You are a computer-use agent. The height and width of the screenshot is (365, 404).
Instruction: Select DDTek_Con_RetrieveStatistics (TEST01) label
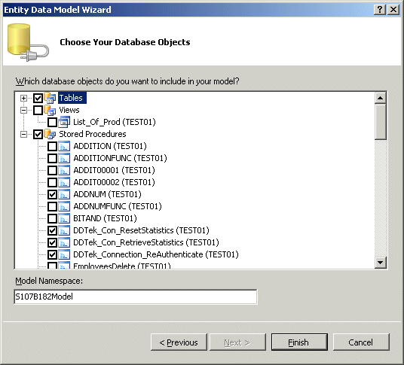pyautogui.click(x=146, y=243)
